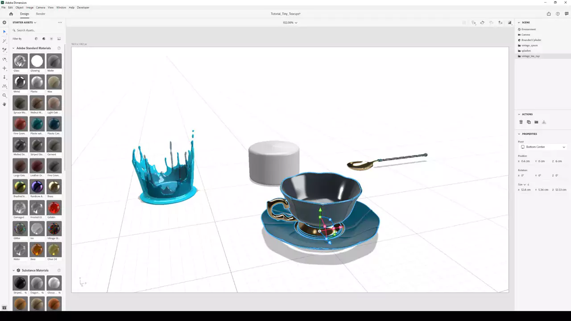Filter assets by models

coord(36,39)
